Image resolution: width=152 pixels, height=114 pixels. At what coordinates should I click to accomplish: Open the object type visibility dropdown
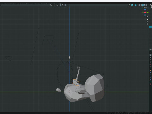tap(129, 5)
